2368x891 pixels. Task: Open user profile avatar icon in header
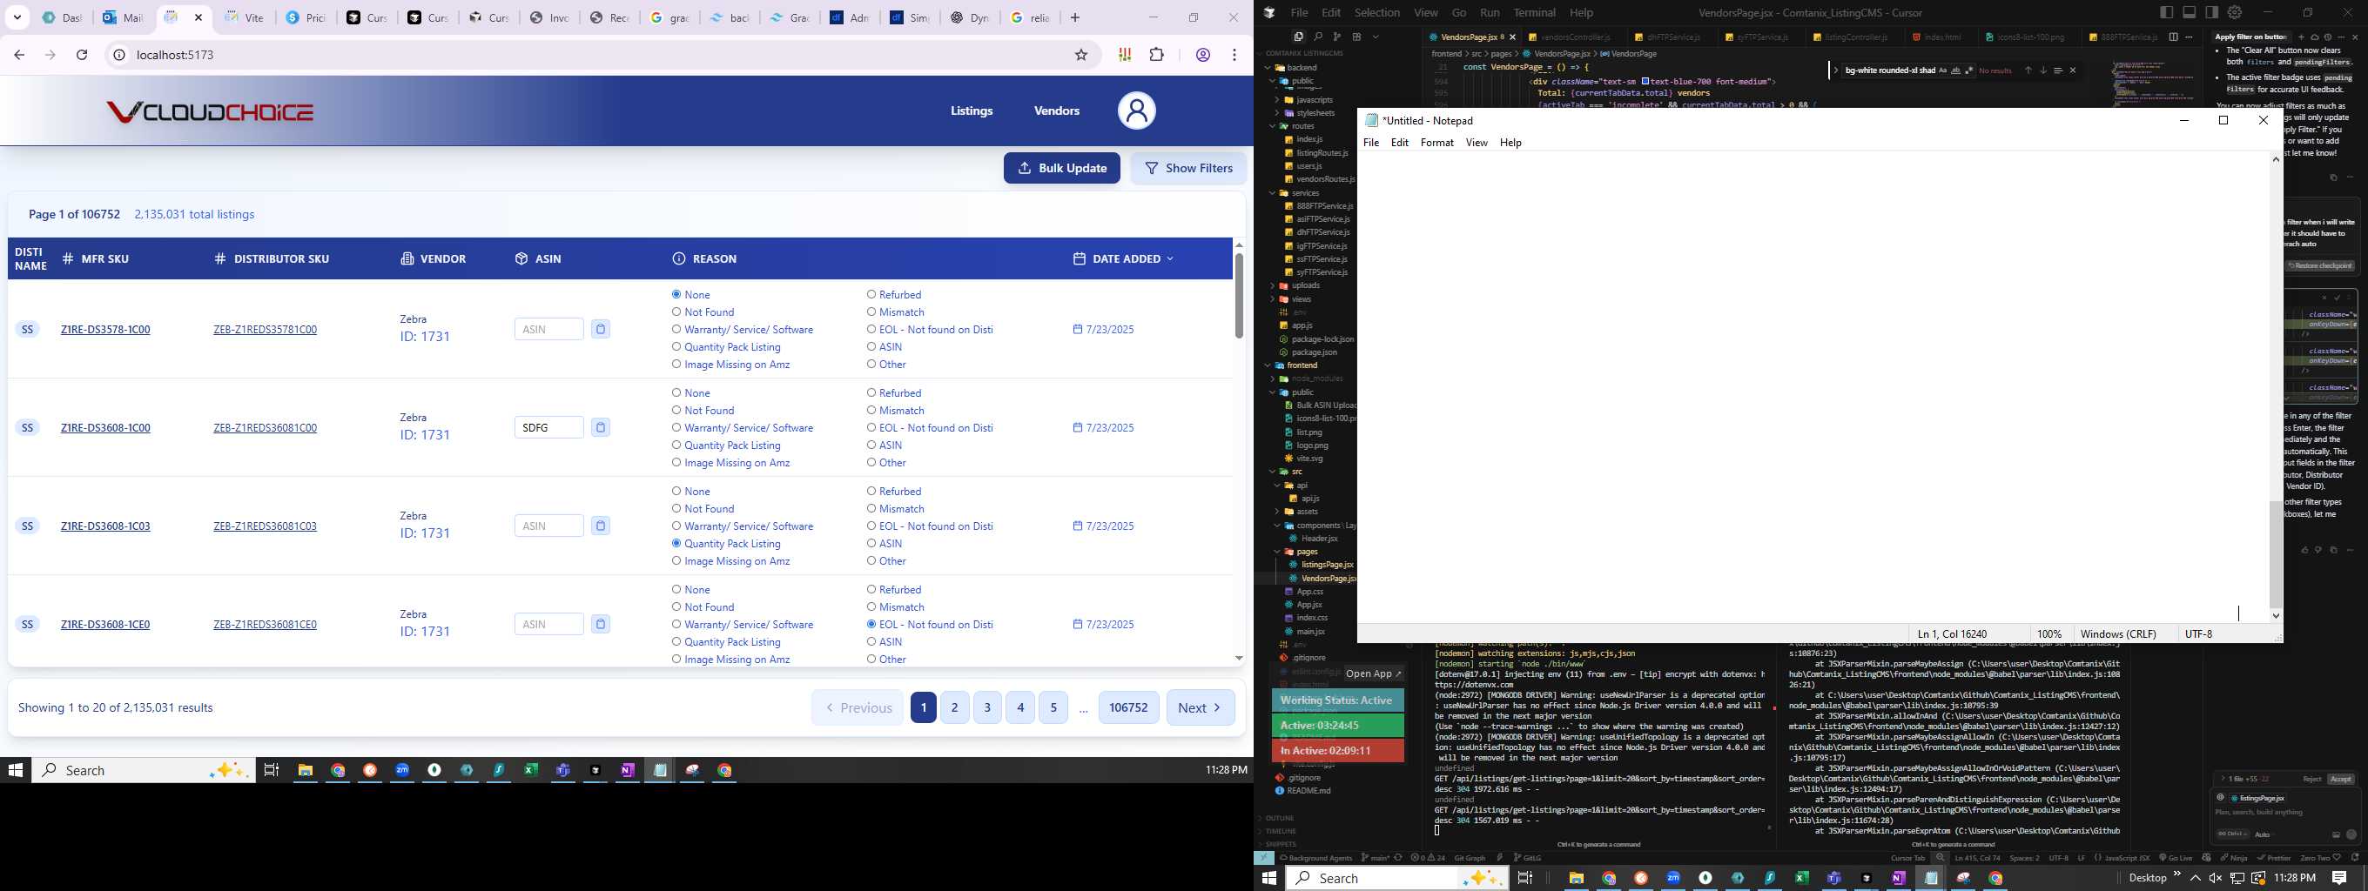[1136, 111]
